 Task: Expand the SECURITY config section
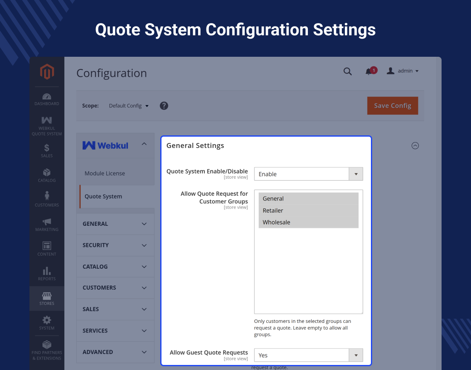click(x=115, y=246)
